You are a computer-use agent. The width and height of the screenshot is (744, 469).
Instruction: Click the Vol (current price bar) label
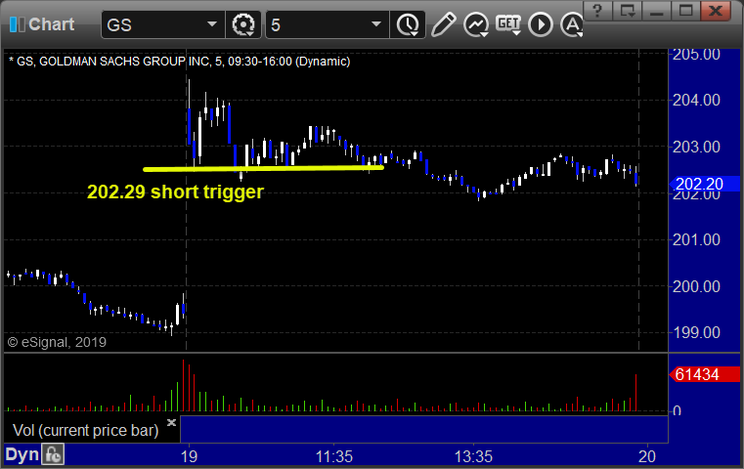pyautogui.click(x=85, y=431)
